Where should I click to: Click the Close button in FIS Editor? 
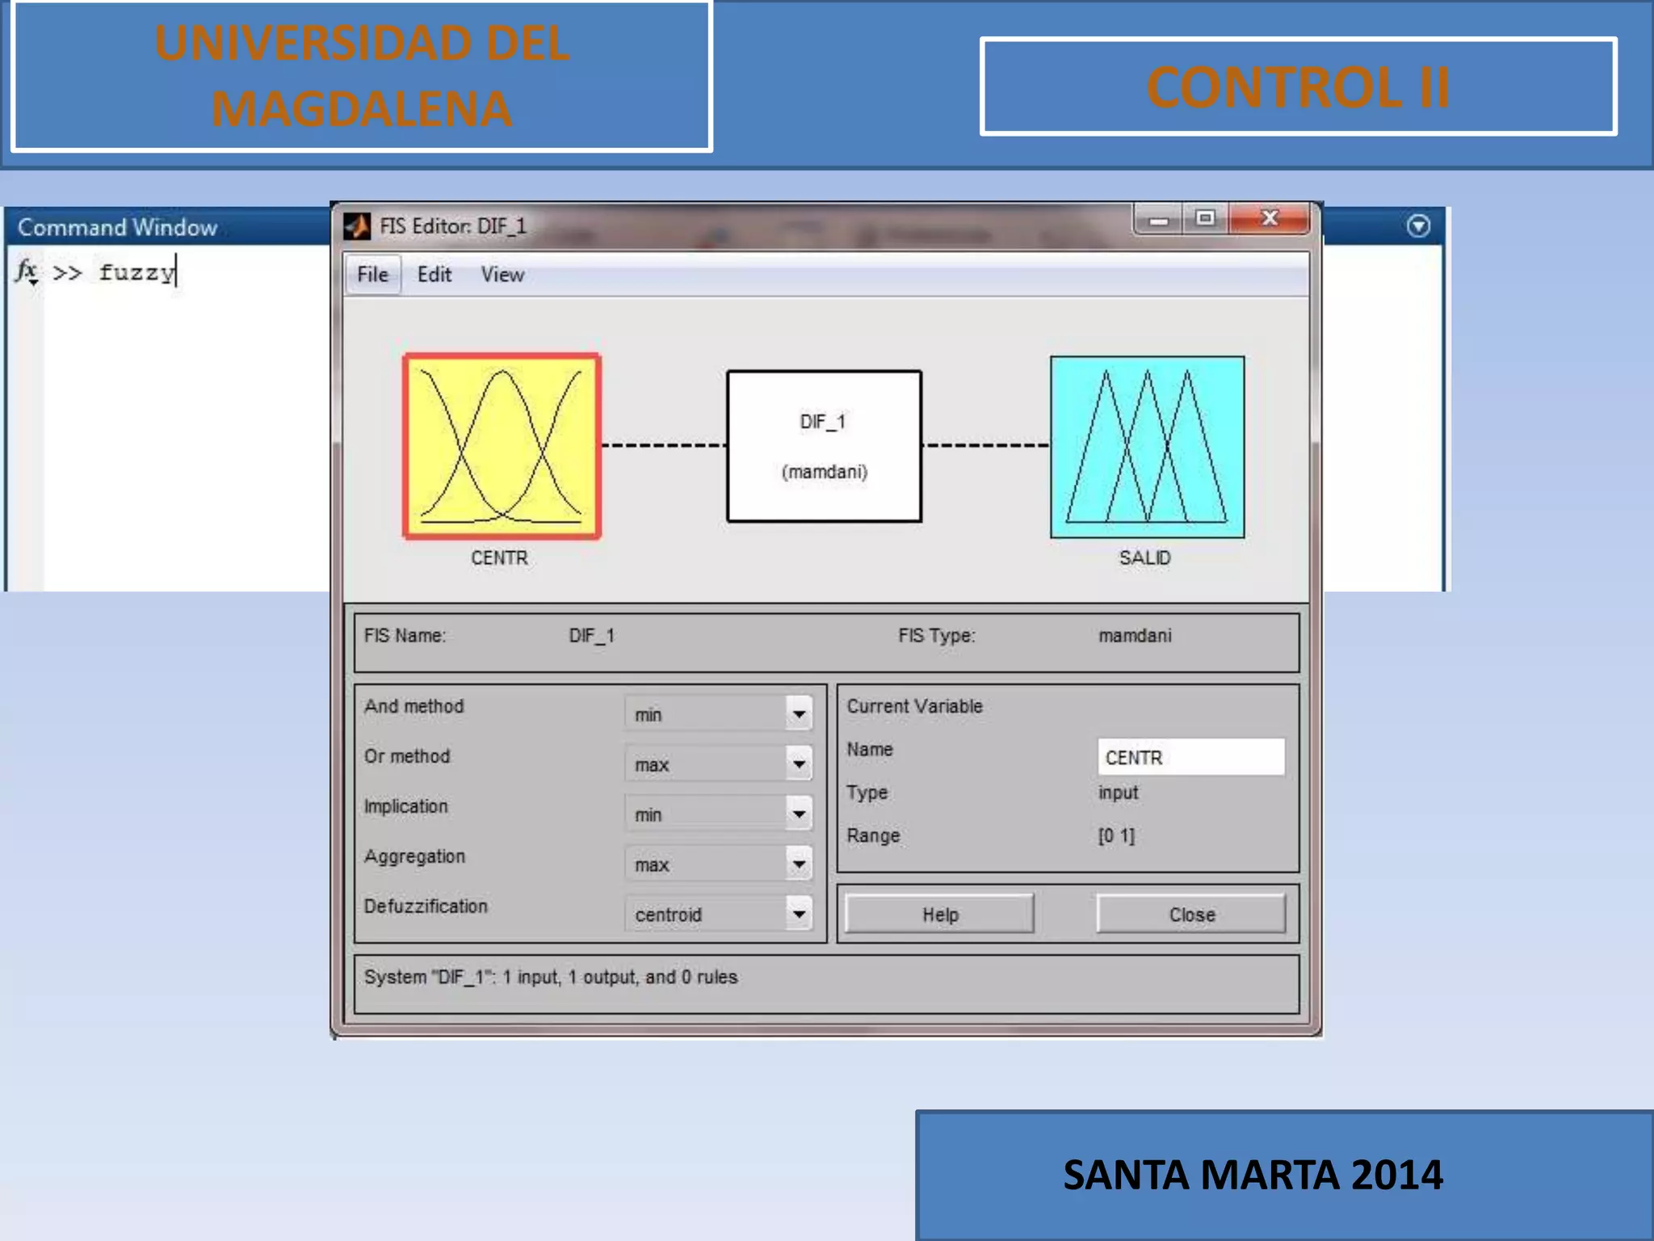click(1191, 914)
